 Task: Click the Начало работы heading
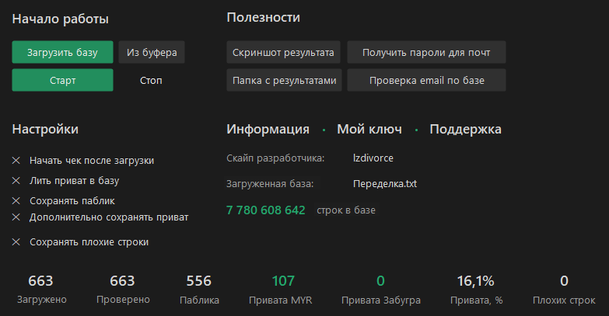pyautogui.click(x=60, y=19)
